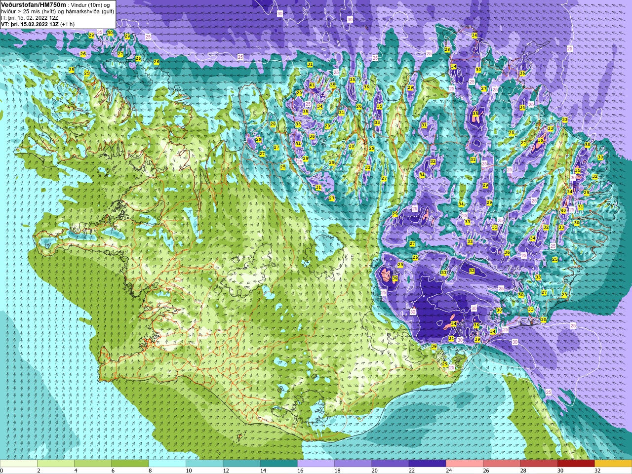The width and height of the screenshot is (632, 474).
Task: Click the 'VT: þri. 15.02.2022 13Z (+1 h)' line
Action: tap(38, 24)
